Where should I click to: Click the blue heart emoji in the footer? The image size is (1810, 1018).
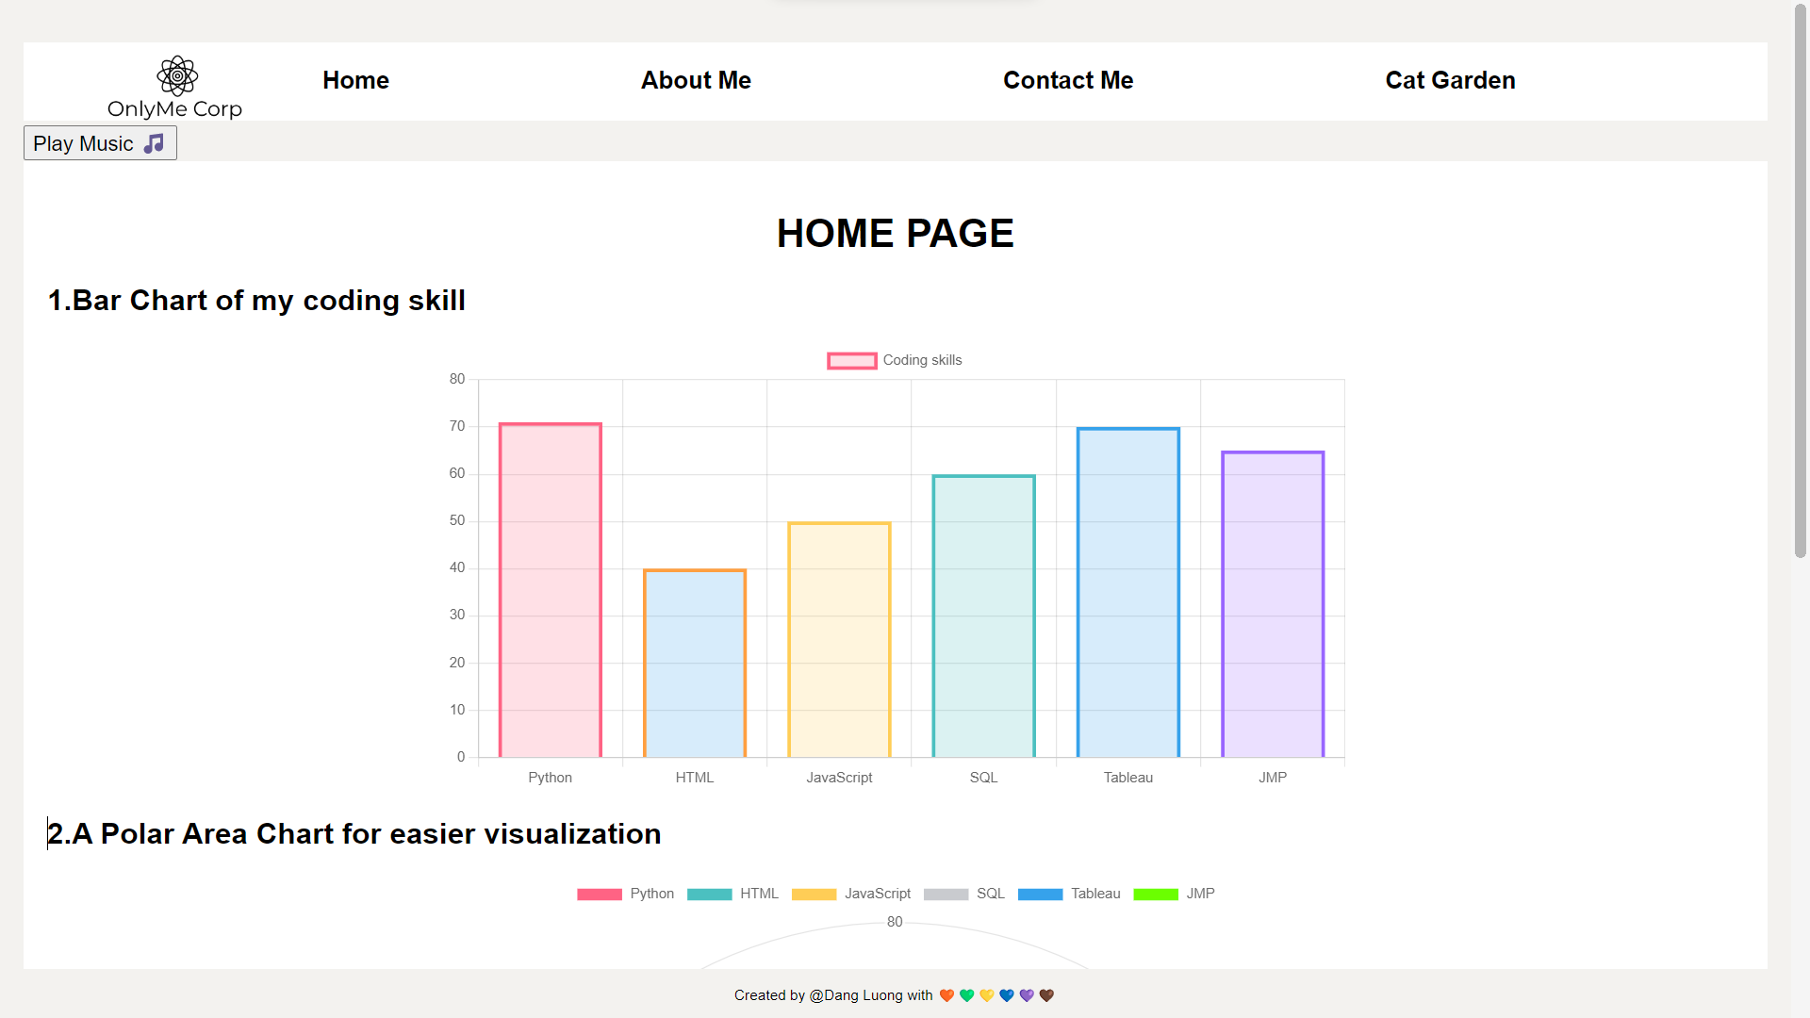tap(1007, 995)
